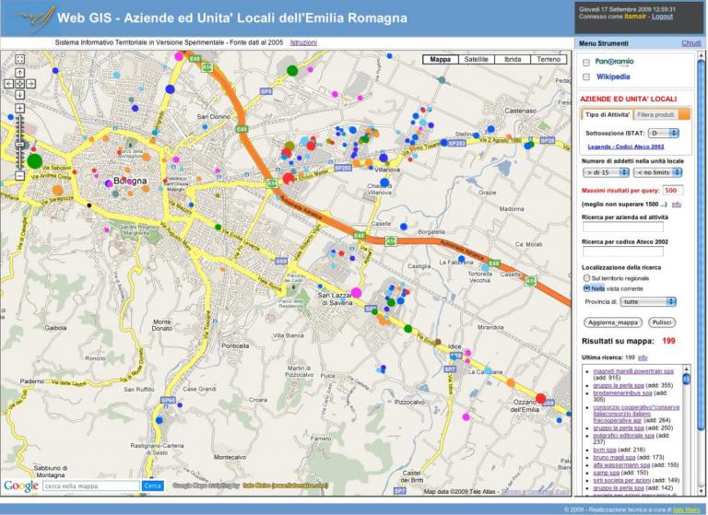Screen dimensions: 708x515
Task: Select the 'Sul territorio regionale' radio button
Action: coord(586,278)
